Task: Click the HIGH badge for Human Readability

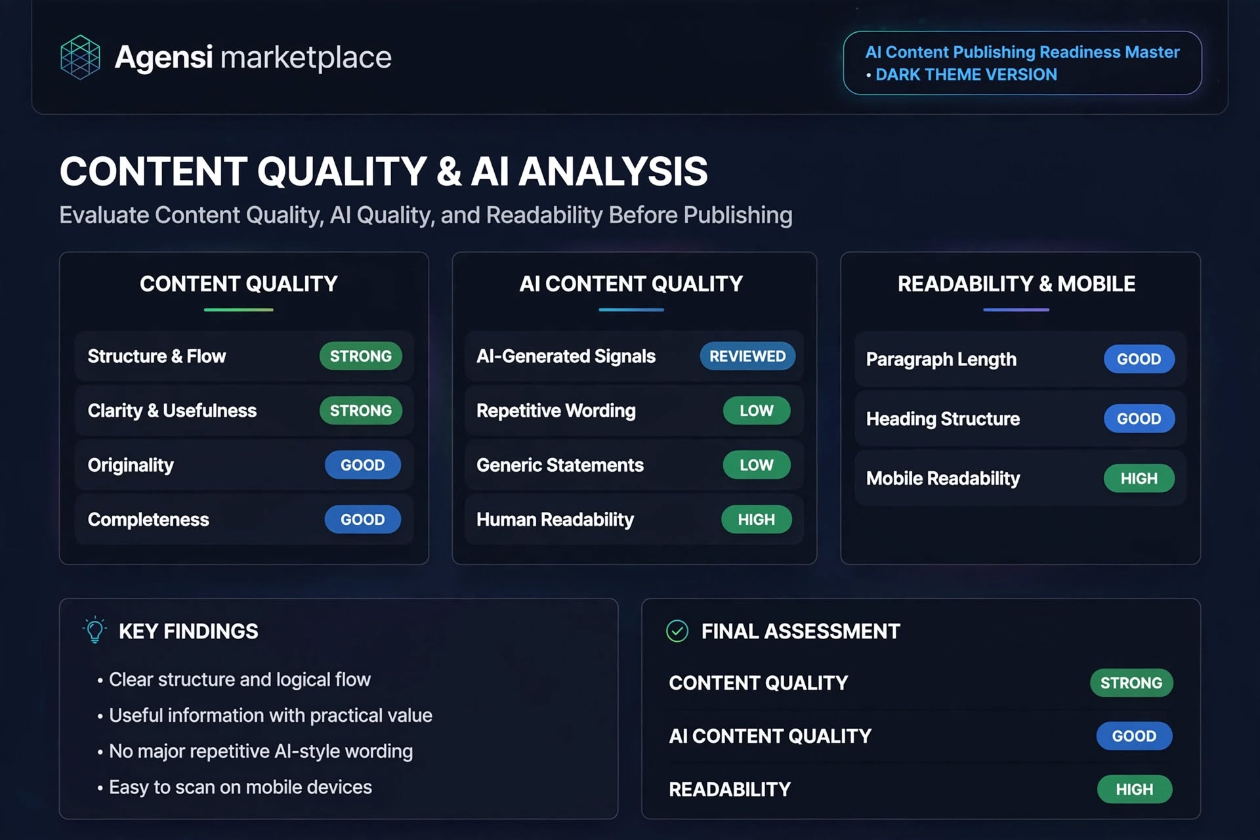Action: click(x=757, y=520)
